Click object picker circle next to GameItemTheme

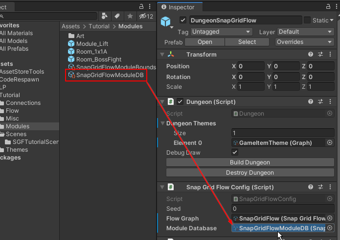point(330,143)
